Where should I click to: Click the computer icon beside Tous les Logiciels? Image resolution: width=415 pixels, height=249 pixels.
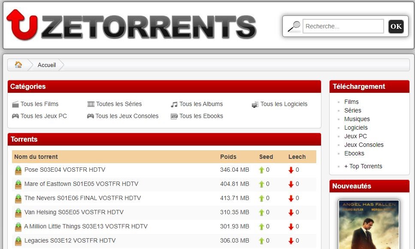tap(255, 104)
